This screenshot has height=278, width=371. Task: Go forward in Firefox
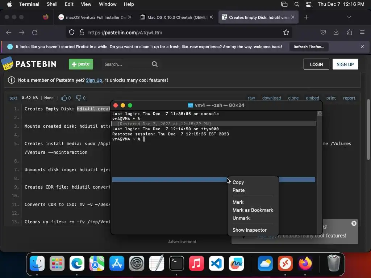click(22, 32)
